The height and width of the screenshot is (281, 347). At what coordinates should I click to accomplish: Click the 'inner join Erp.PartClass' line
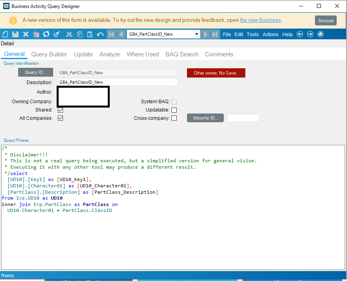60,204
